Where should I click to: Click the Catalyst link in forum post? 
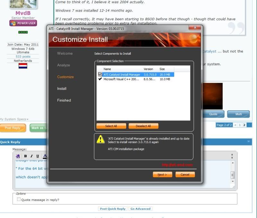[209, 51]
